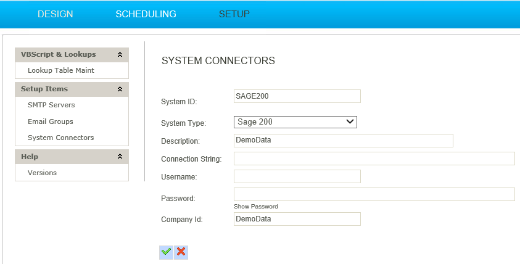
Task: Focus the System ID field
Action: 297,96
